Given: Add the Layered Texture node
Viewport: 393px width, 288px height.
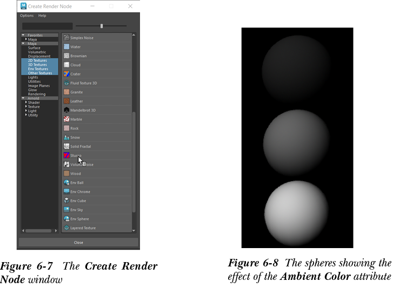Looking at the screenshot, I should 83,228.
